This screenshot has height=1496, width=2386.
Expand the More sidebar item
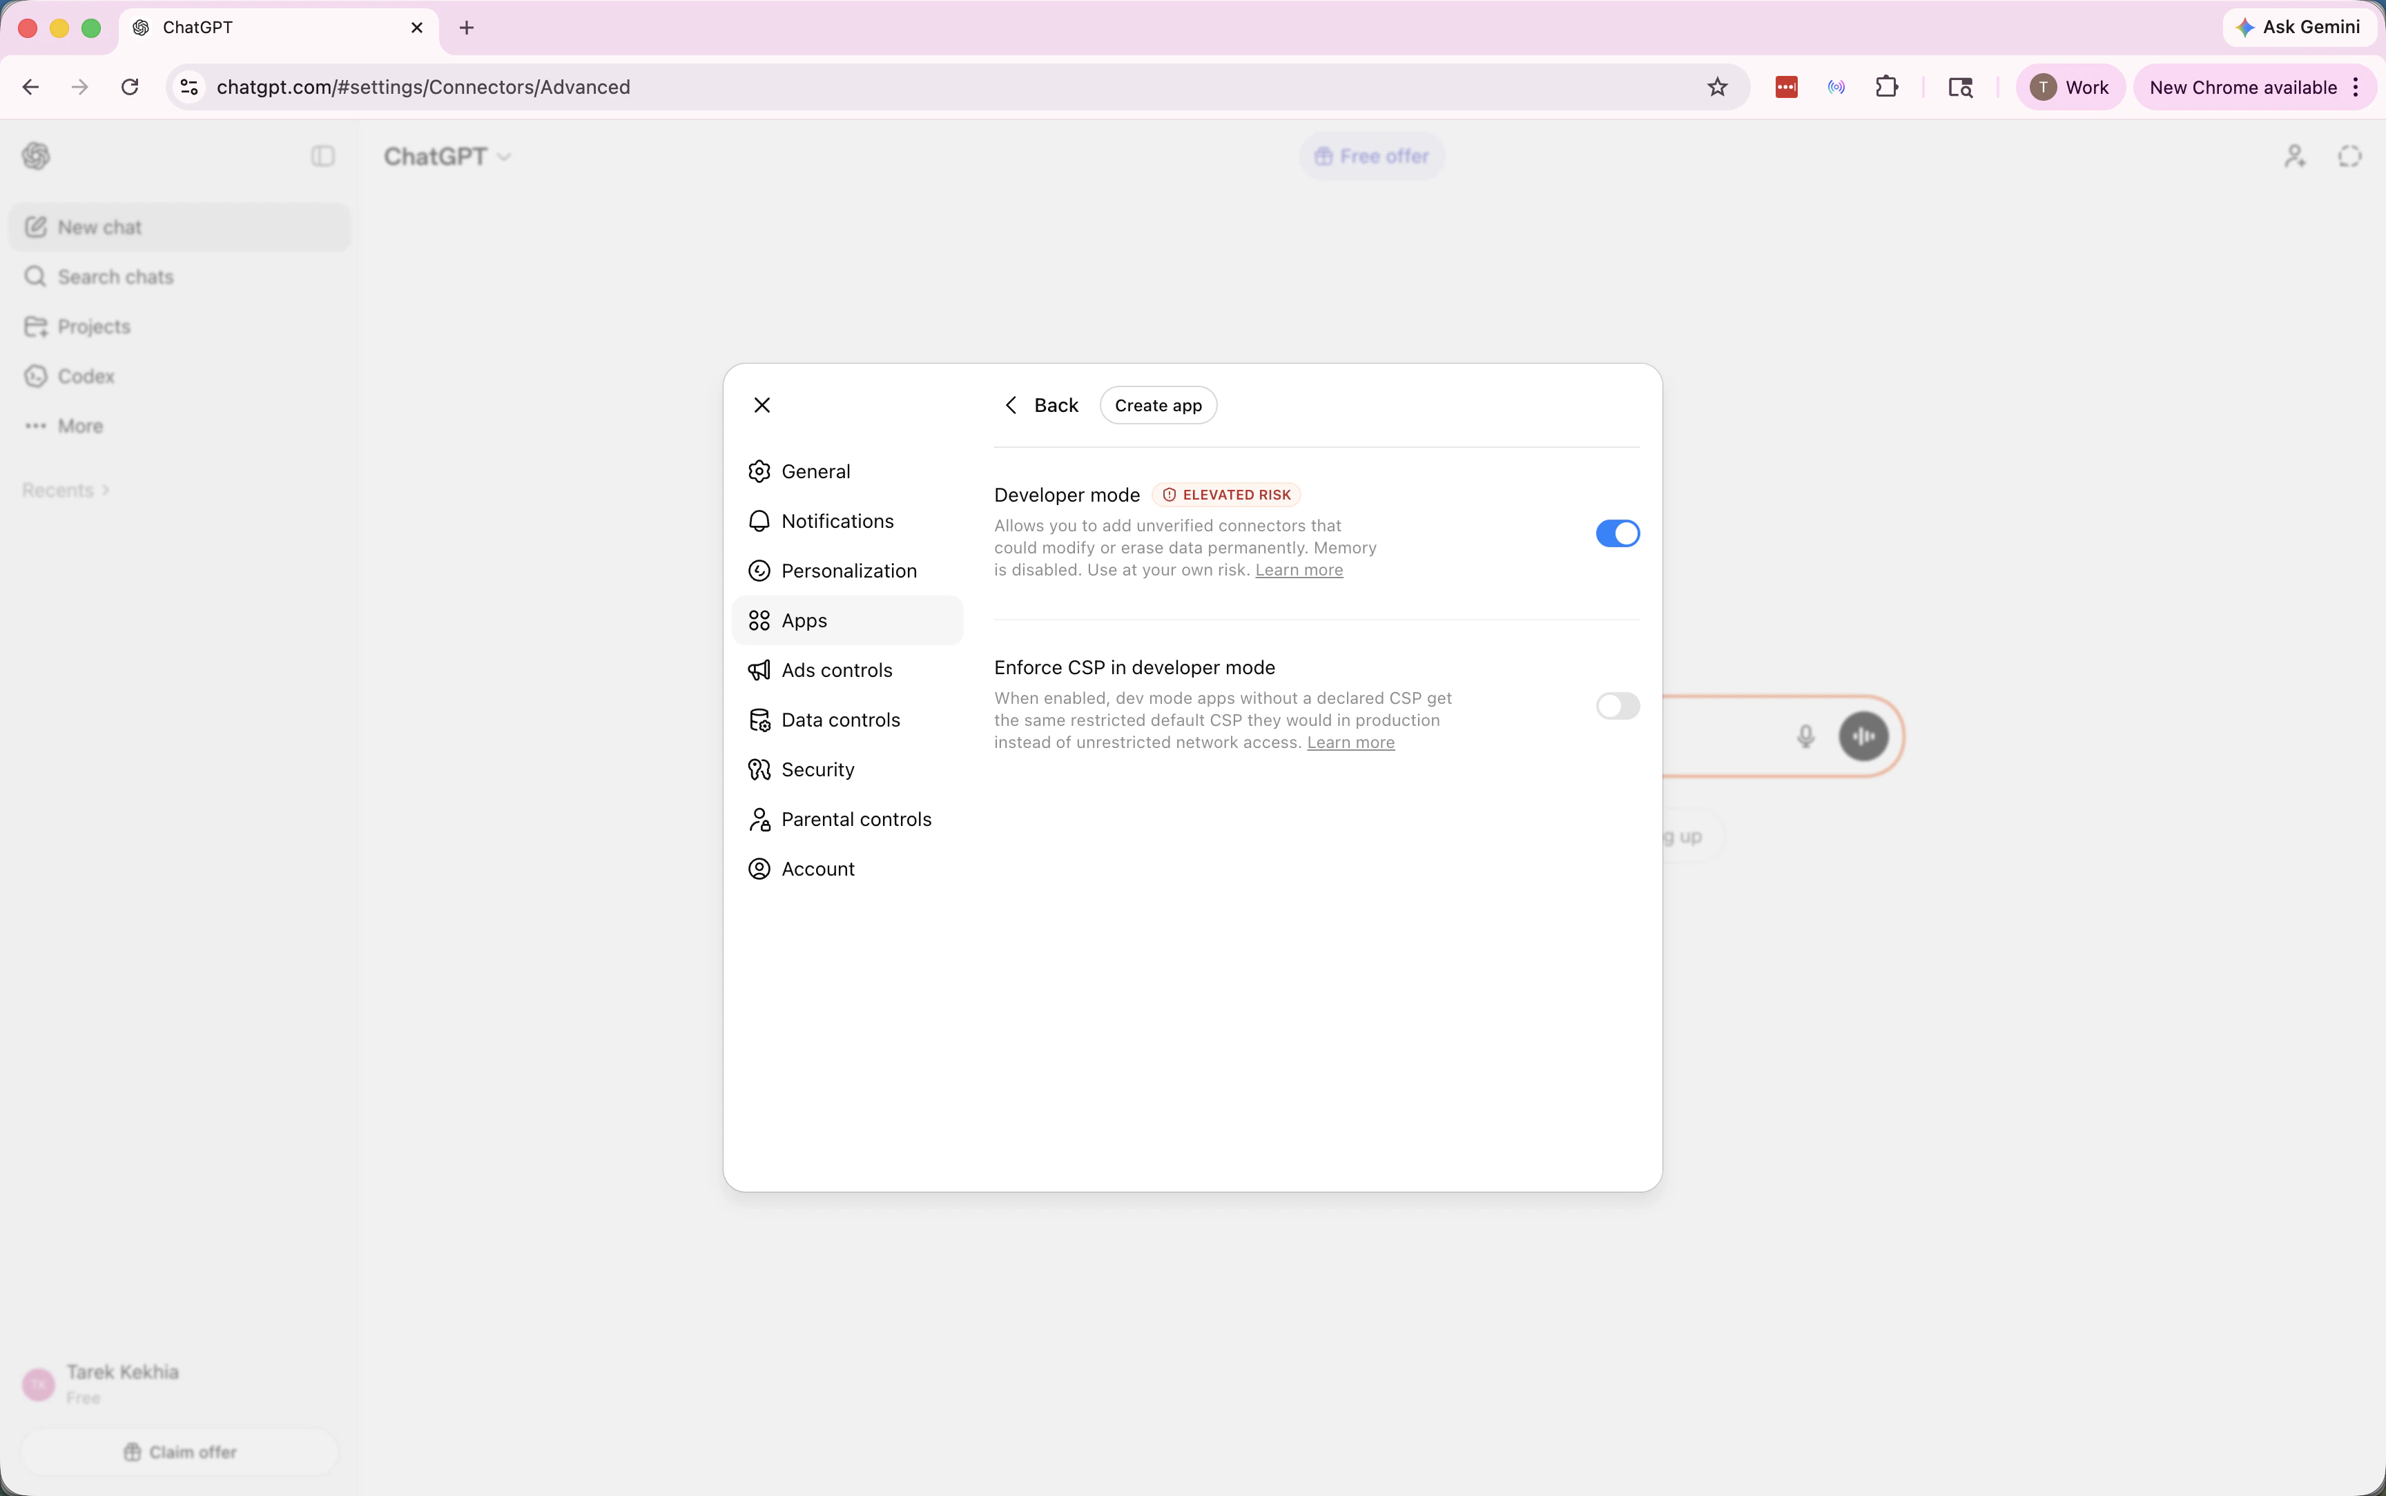click(180, 426)
